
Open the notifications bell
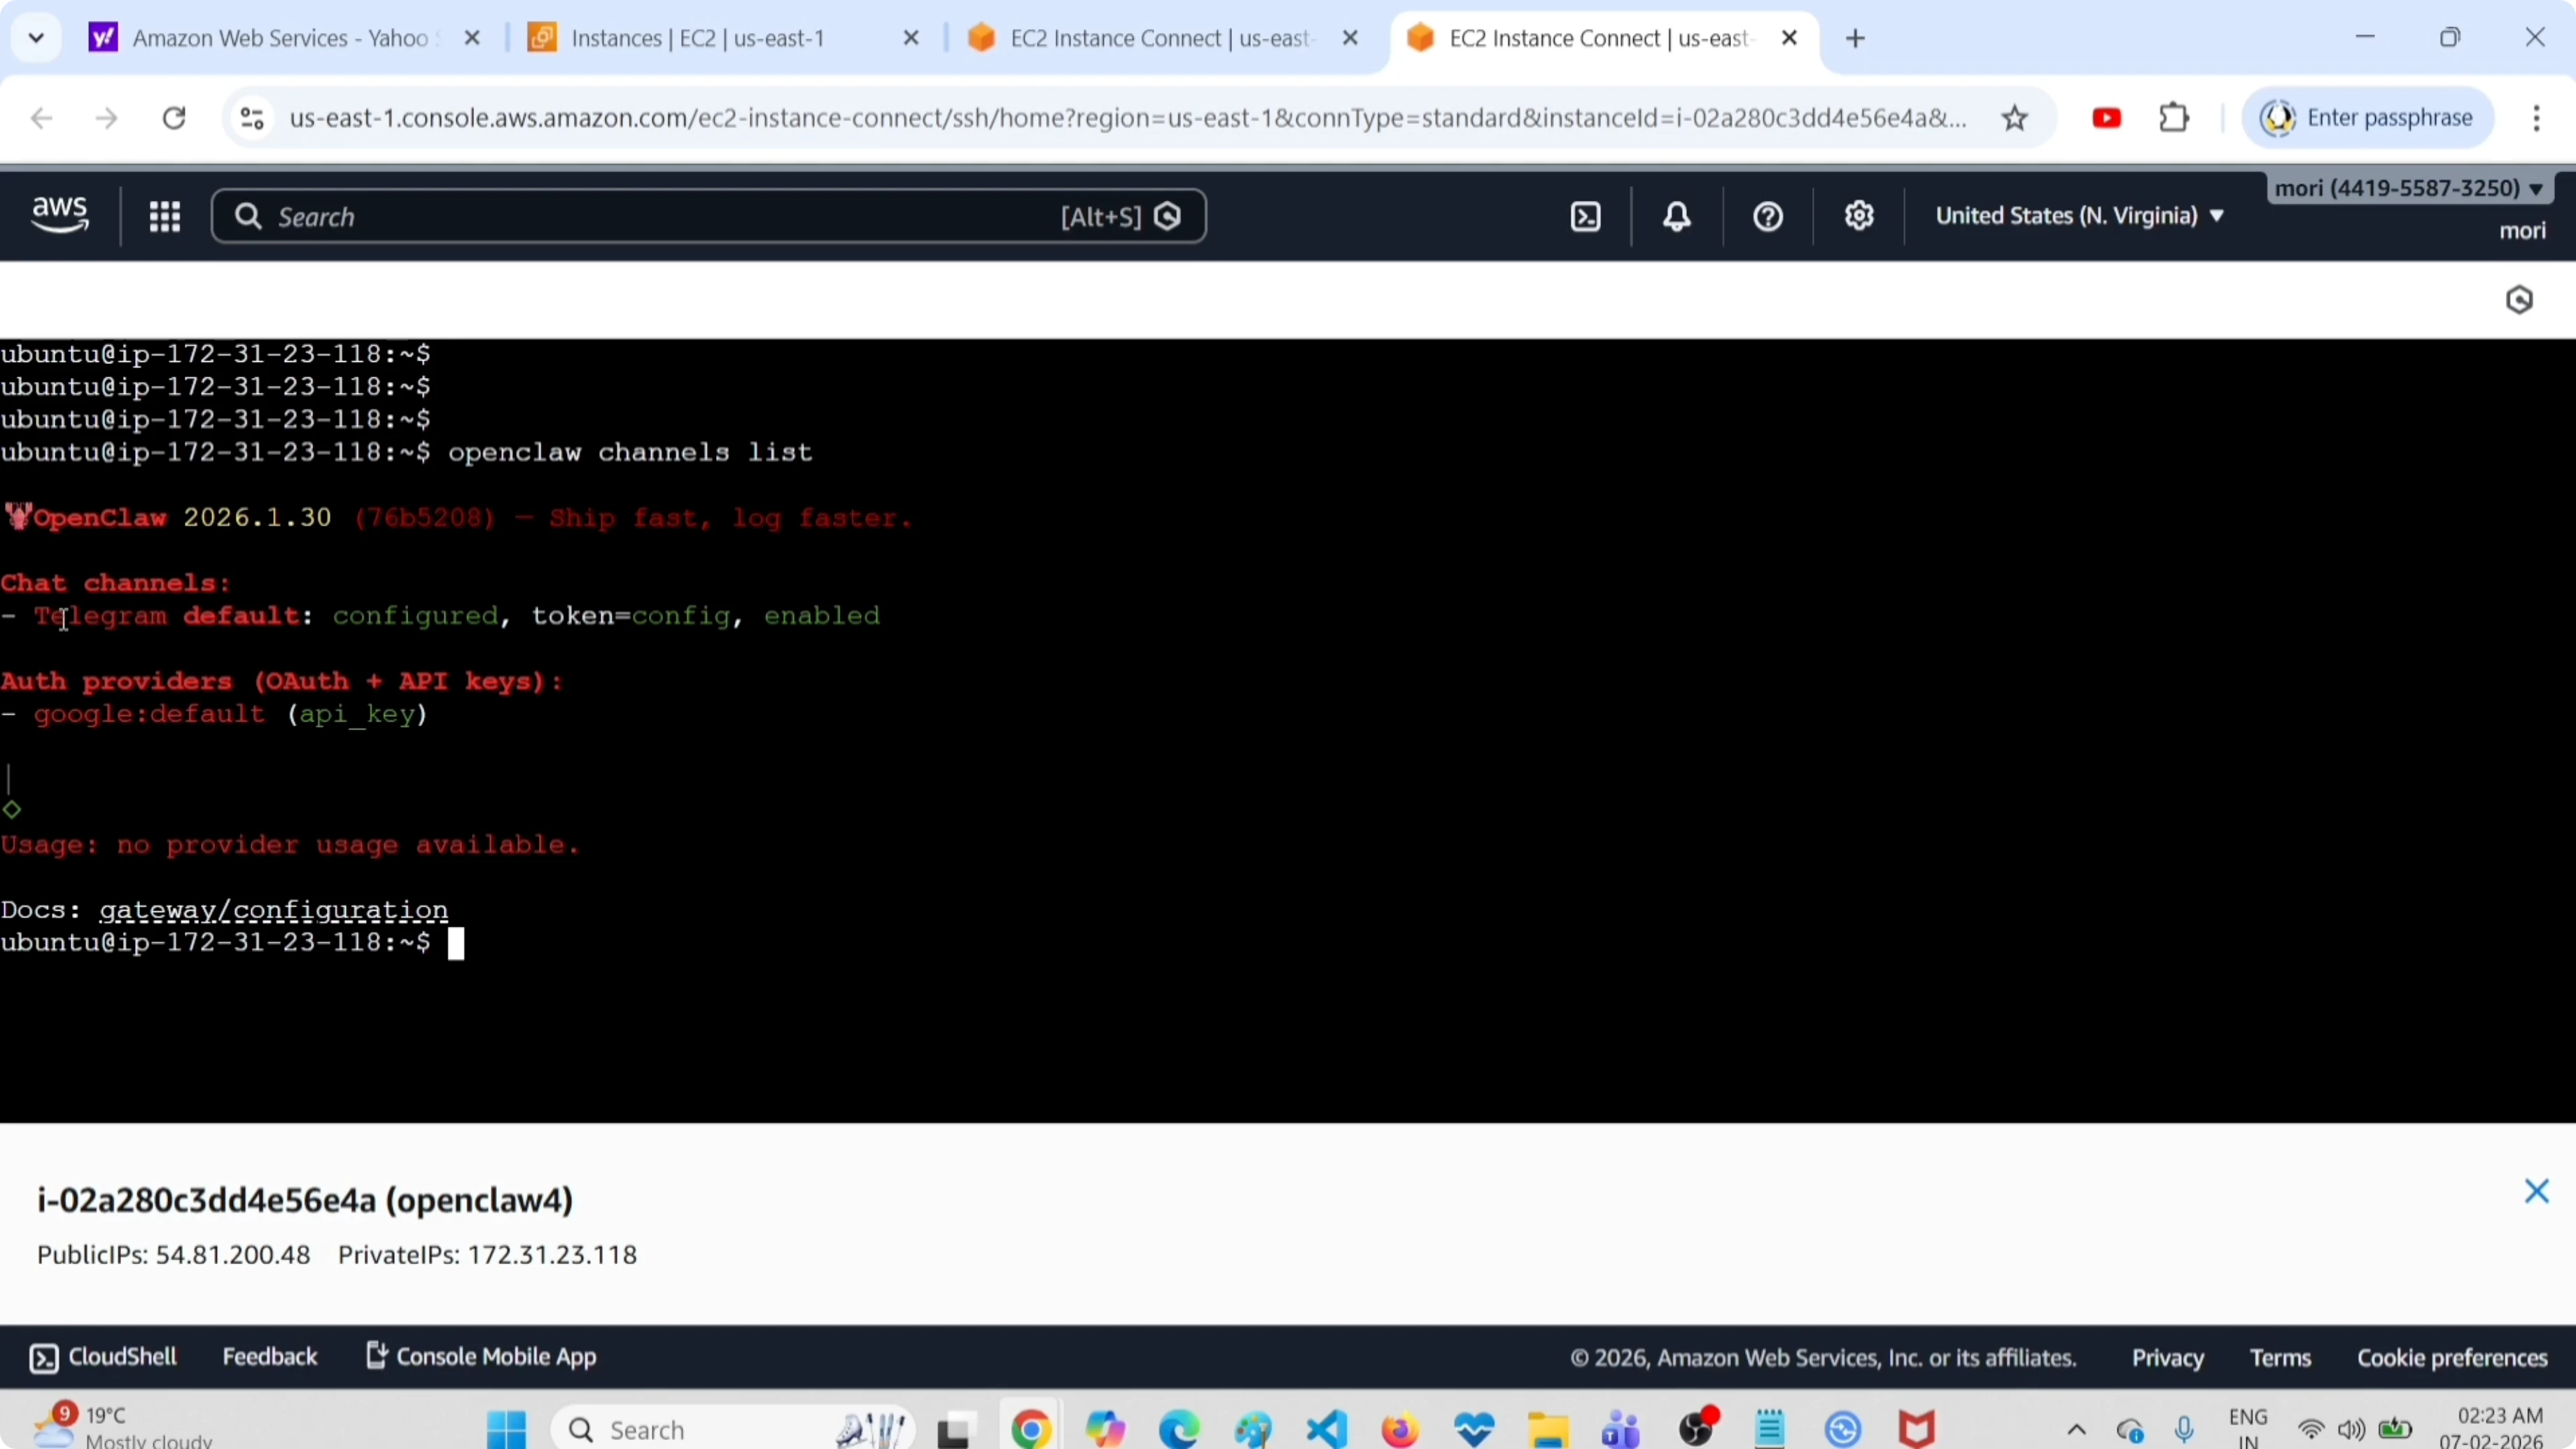click(1677, 216)
